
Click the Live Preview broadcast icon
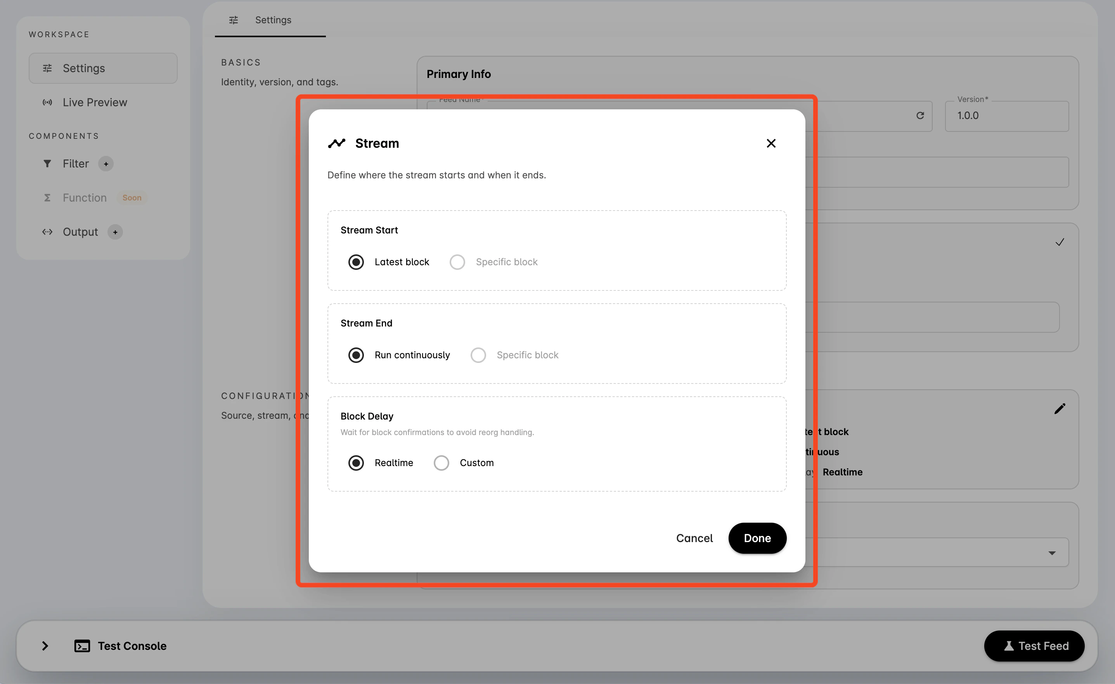click(47, 102)
